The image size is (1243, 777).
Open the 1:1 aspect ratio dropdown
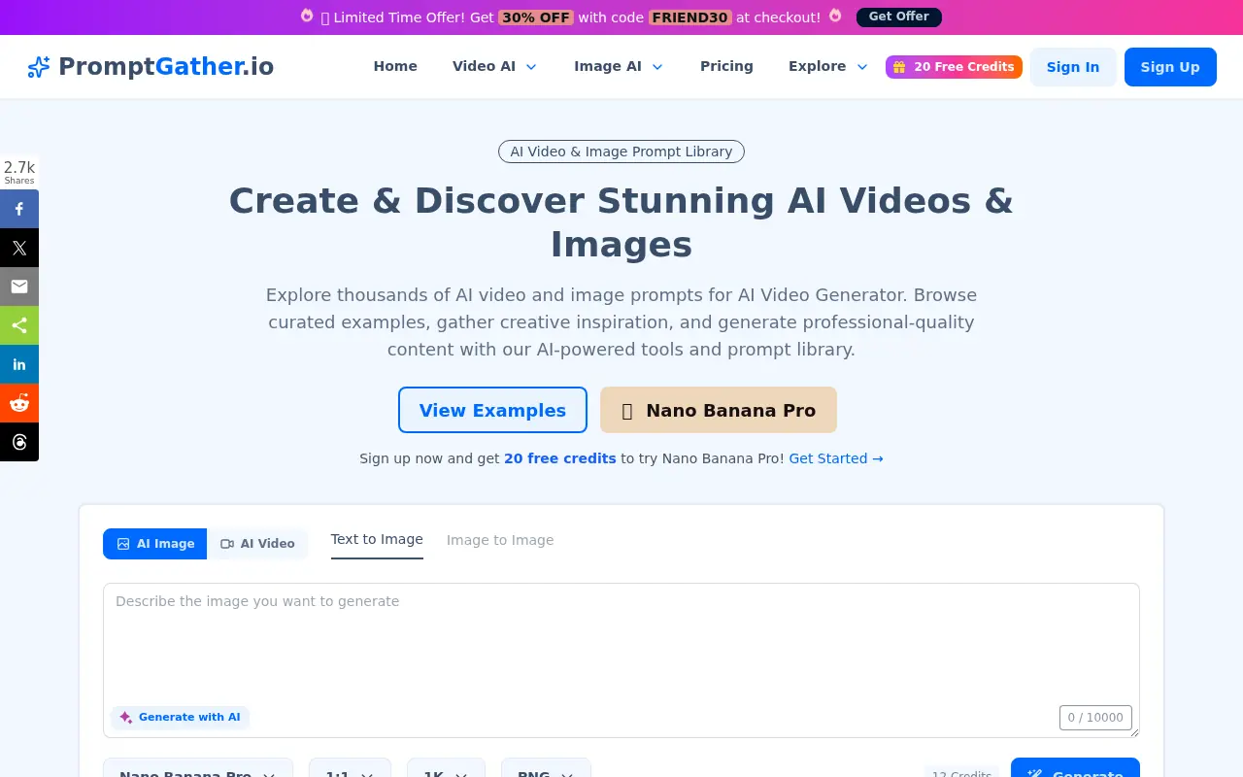tap(350, 772)
